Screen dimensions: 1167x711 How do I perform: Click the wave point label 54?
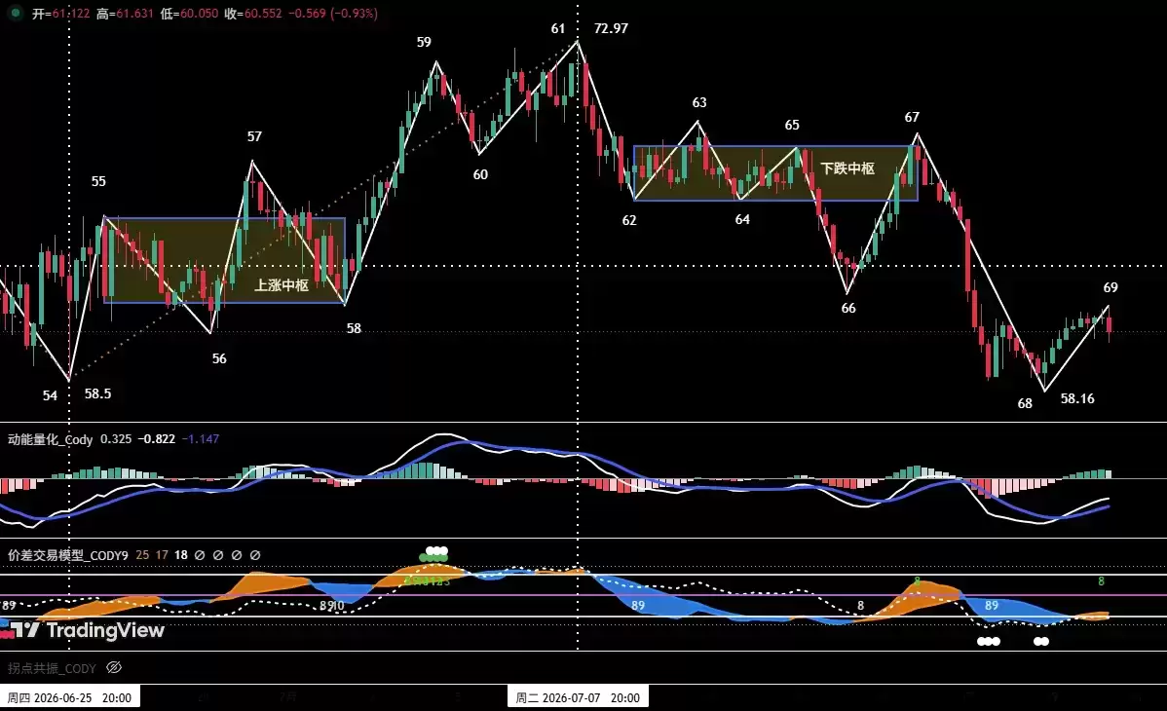click(50, 395)
